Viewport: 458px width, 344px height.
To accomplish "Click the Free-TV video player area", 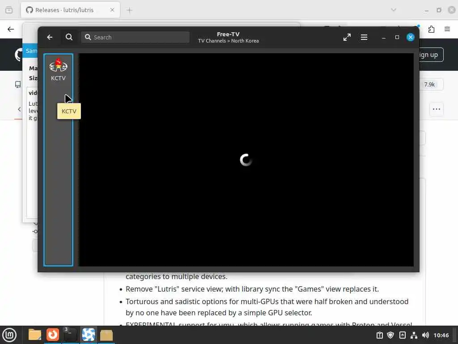I will click(x=246, y=160).
